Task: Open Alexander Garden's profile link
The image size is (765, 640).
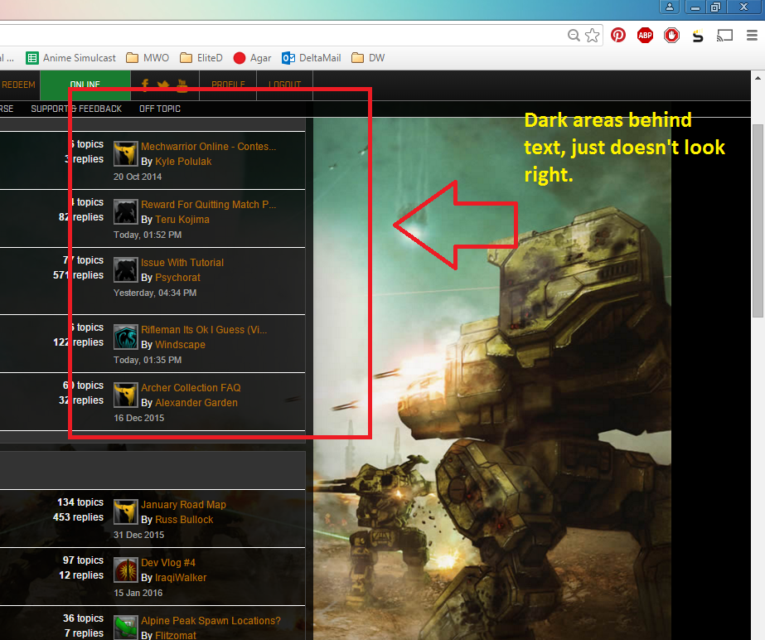Action: [196, 403]
